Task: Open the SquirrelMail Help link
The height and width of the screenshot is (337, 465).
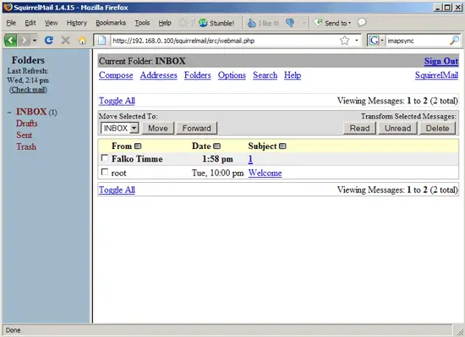Action: coord(293,75)
